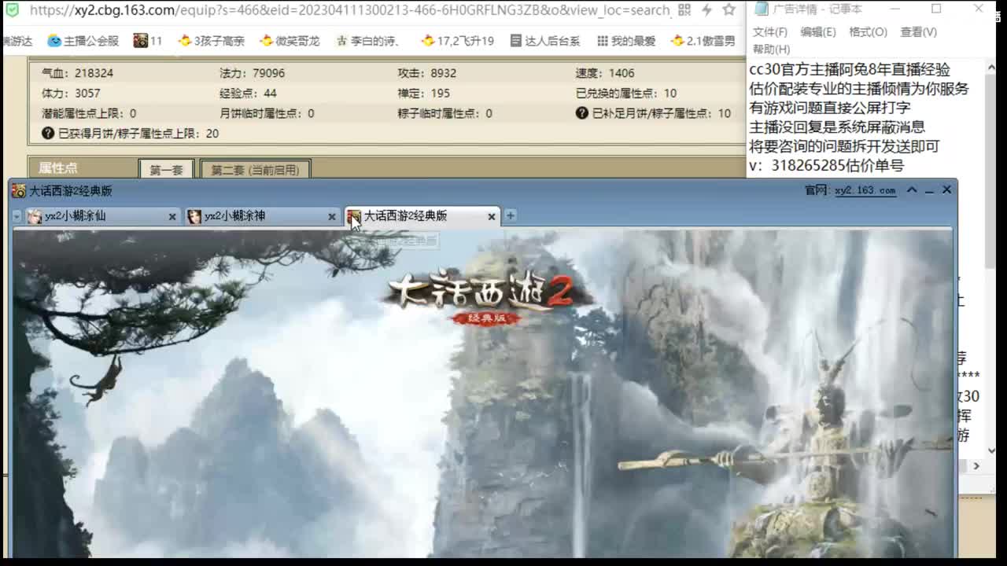Screen dimensions: 1007x566
Task: Open the bookmark labeled 11
Action: [x=148, y=40]
